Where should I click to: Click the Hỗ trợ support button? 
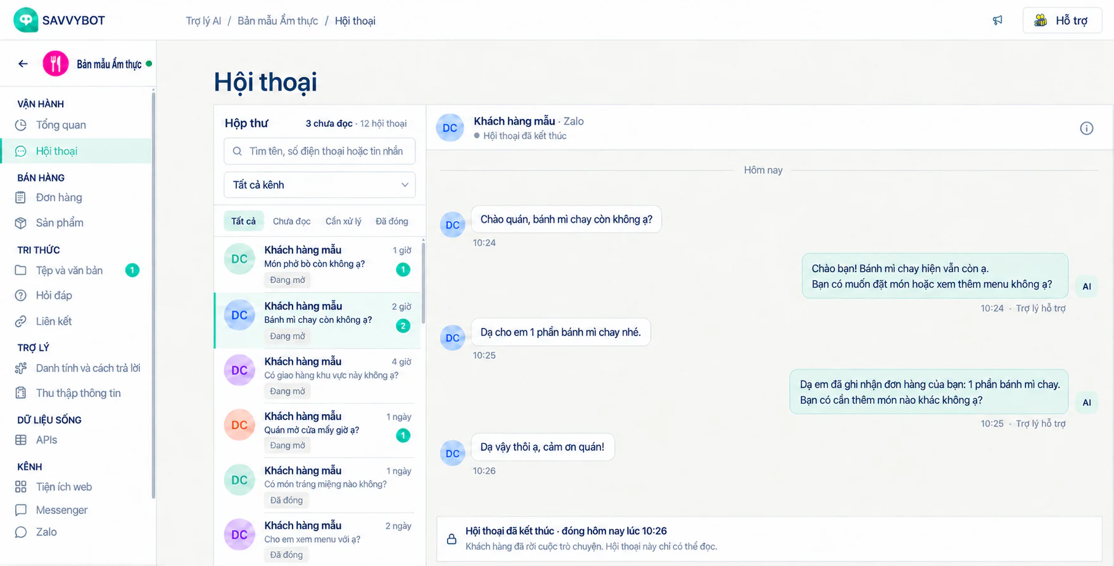(x=1063, y=20)
